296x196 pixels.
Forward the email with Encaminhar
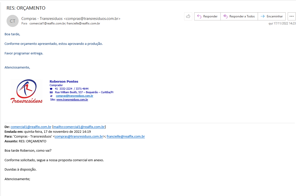click(272, 16)
